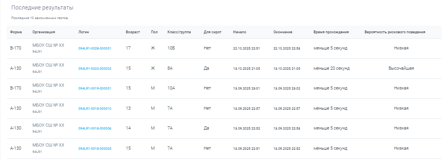Open login link 094LR1-0019-000001

click(x=95, y=88)
